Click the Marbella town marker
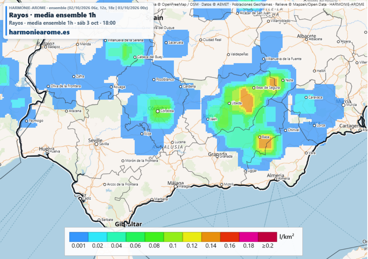368x259 pixels. (x=152, y=199)
